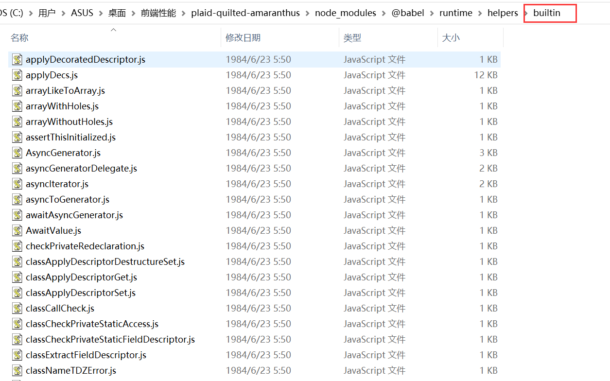
Task: Expand the arrow after ASUS in the path
Action: pyautogui.click(x=102, y=13)
